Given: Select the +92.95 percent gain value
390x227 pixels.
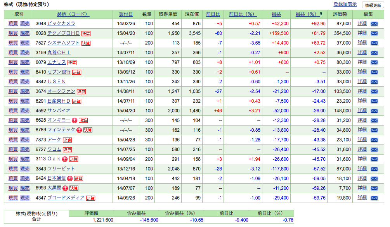Looking at the screenshot, I should tap(318, 24).
